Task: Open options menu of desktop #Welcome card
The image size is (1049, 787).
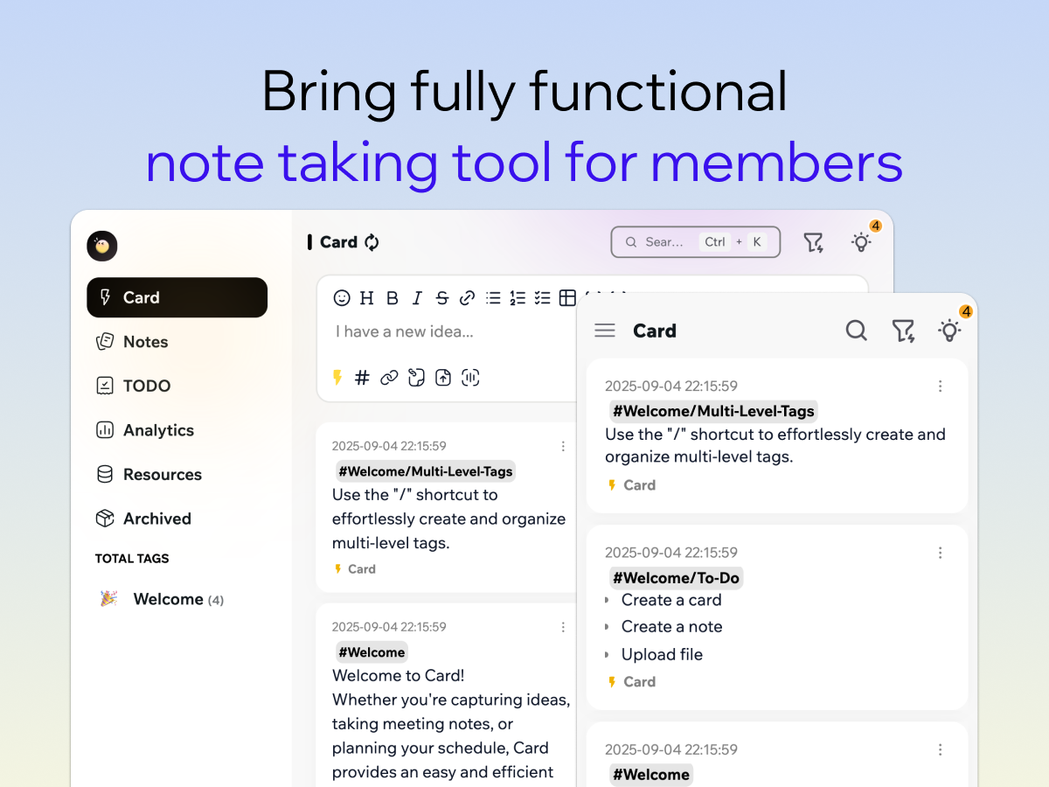Action: [563, 627]
